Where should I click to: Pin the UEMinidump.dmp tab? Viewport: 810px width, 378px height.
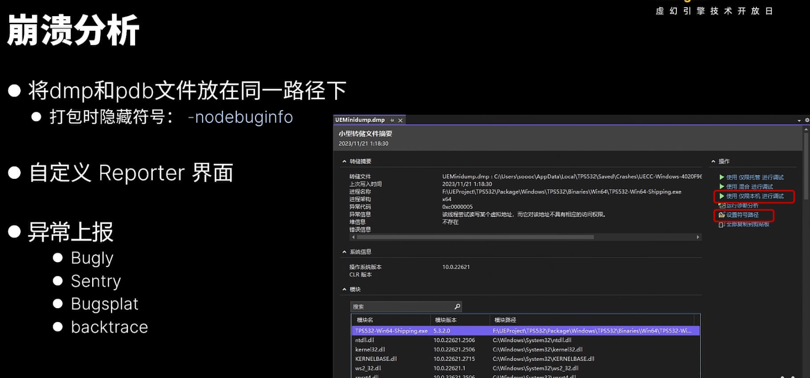point(392,120)
